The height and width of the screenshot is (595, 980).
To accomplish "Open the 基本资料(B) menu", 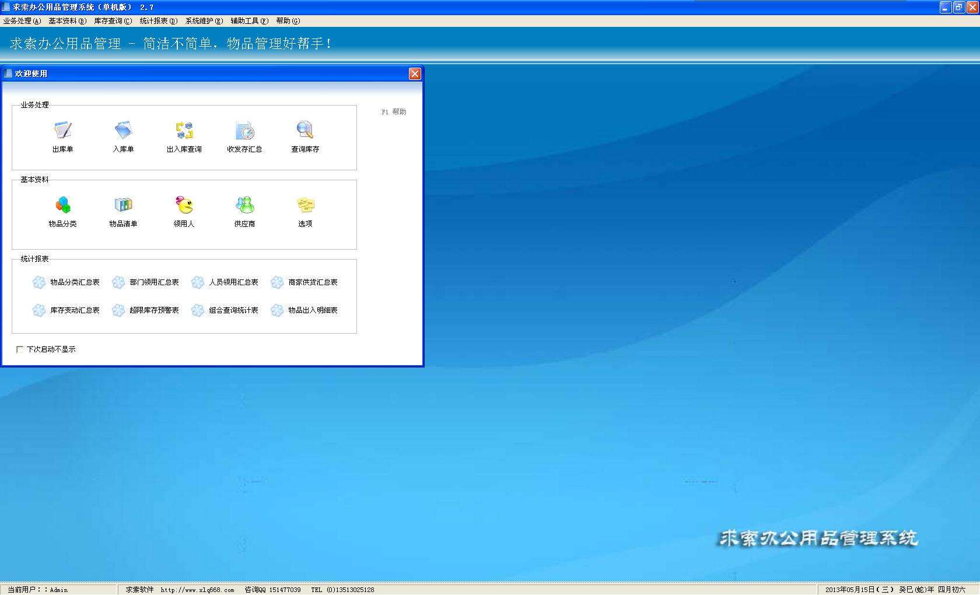I will coord(67,21).
